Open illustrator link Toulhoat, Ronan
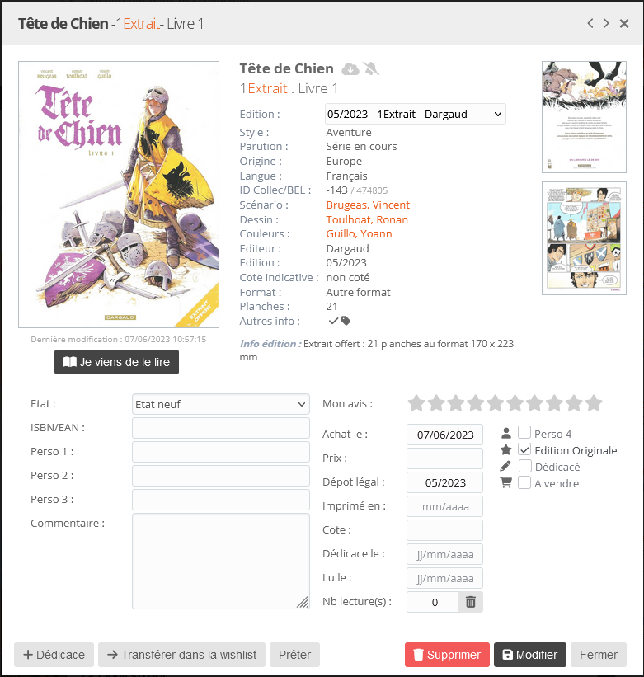The image size is (644, 677). 367,219
